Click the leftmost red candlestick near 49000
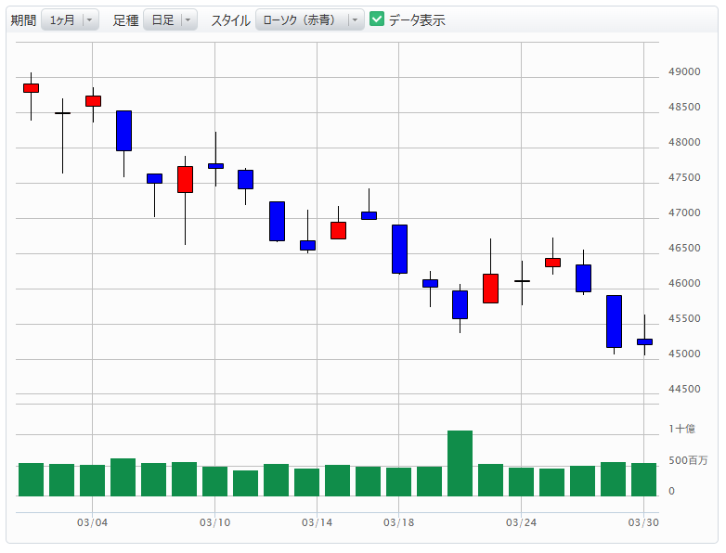 (x=31, y=88)
